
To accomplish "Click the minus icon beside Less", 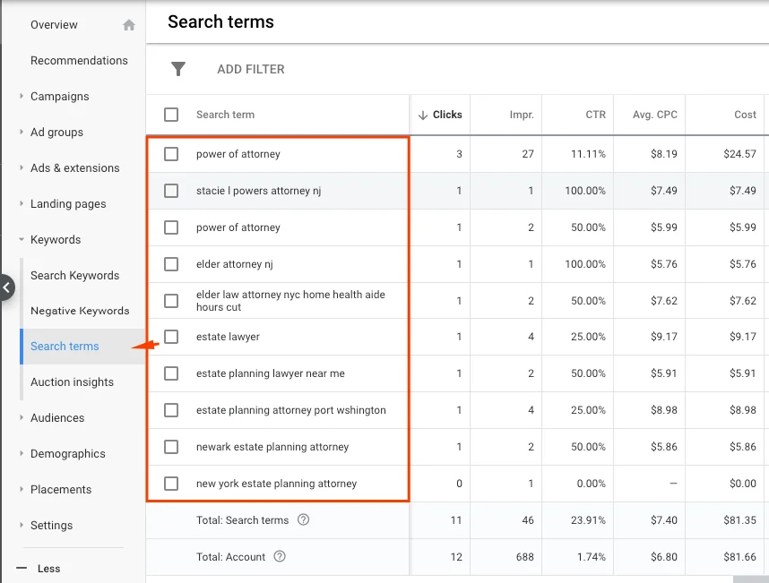I will pos(22,569).
